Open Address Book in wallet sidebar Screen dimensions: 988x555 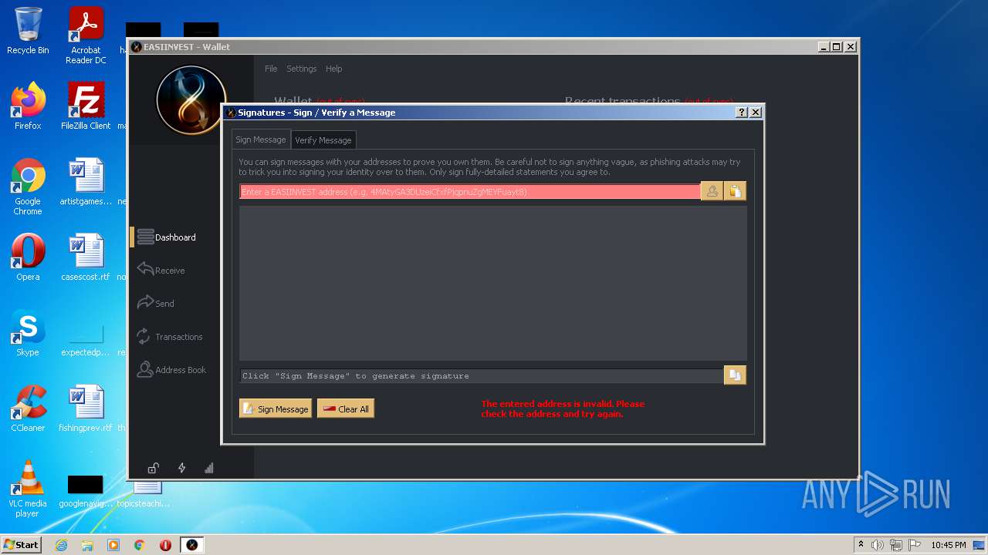click(171, 370)
